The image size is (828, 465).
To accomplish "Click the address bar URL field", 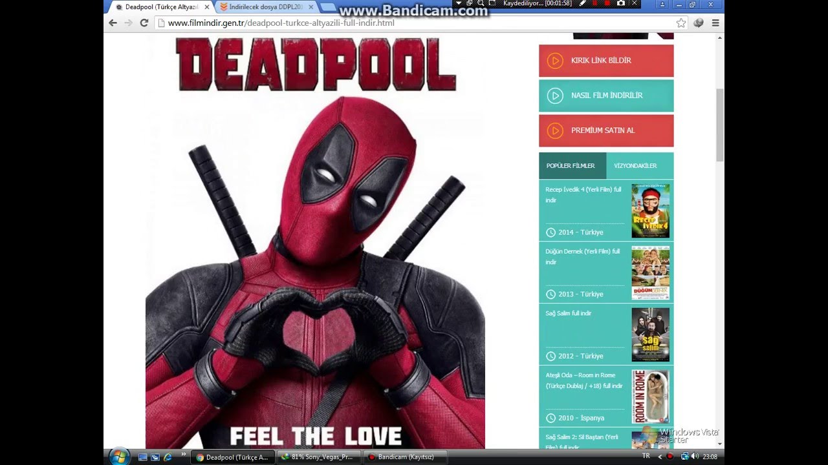I will click(421, 23).
